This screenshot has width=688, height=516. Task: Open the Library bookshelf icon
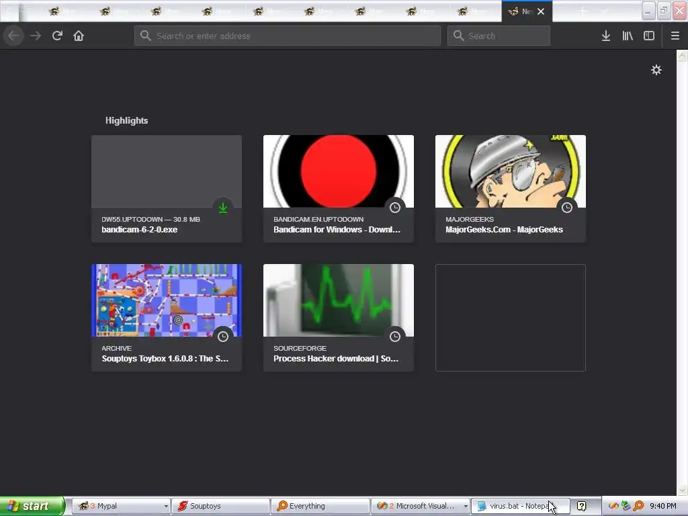pyautogui.click(x=628, y=36)
